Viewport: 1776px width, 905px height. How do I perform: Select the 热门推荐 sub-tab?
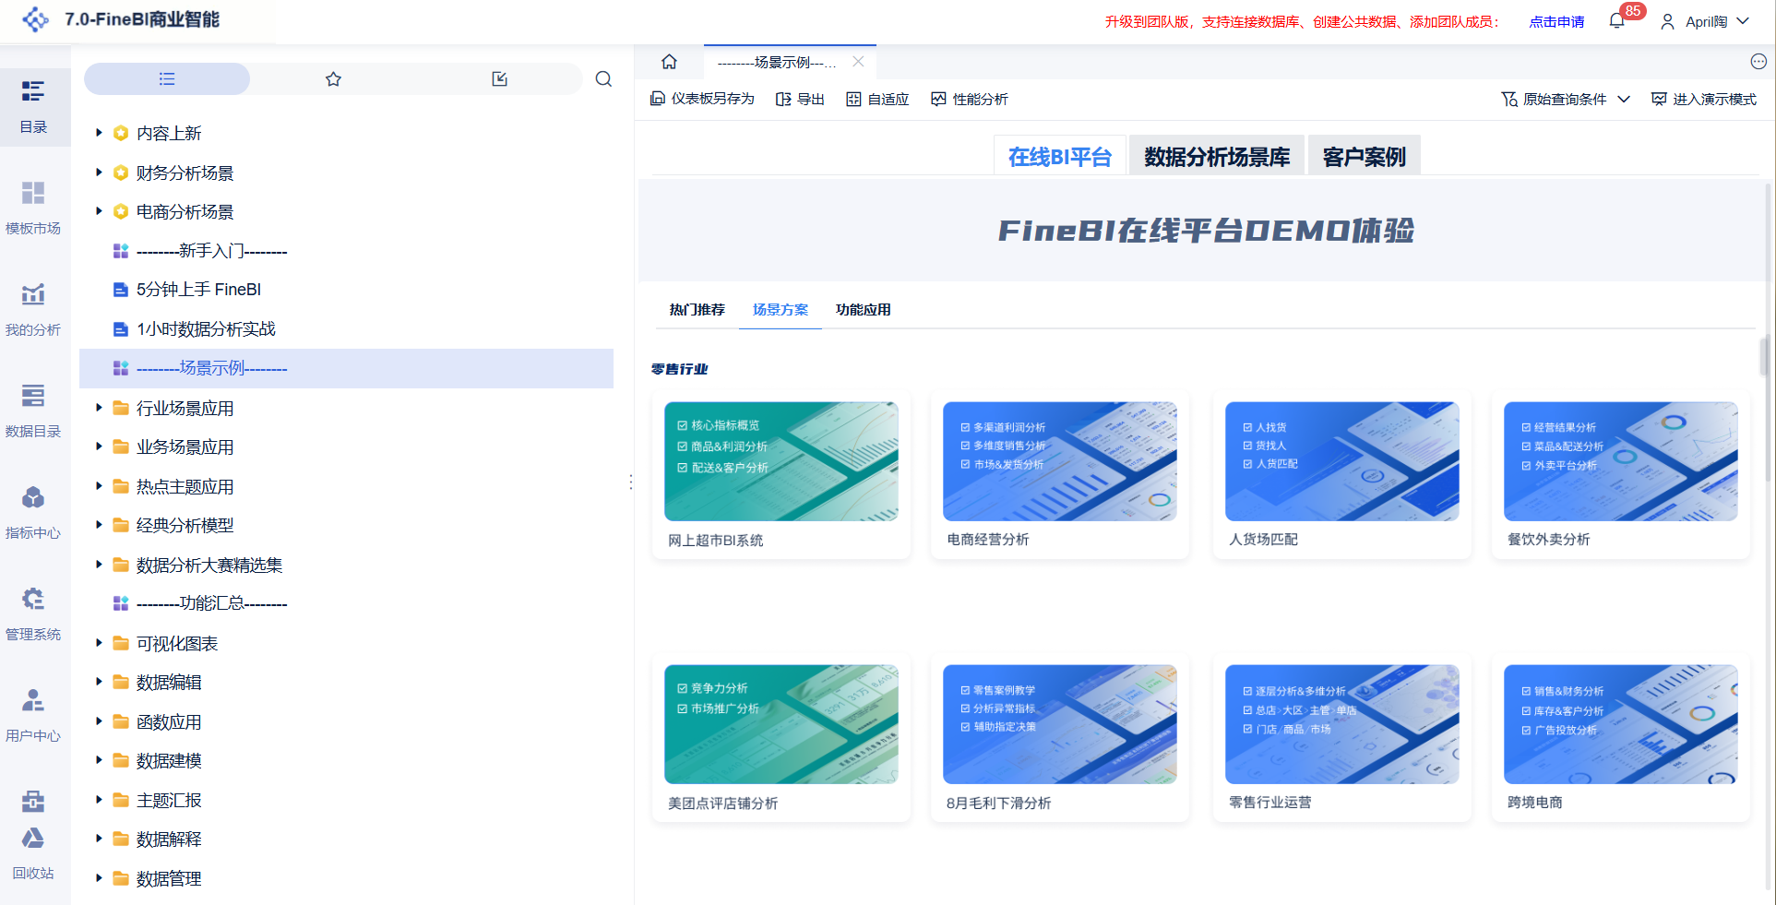tap(697, 310)
